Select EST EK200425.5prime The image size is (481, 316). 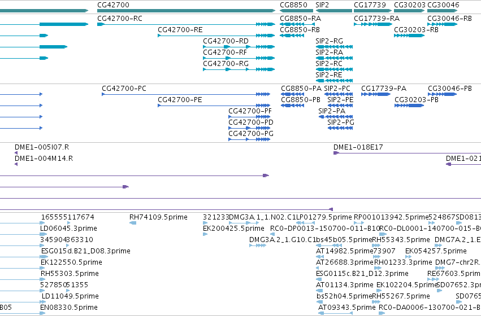[x=205, y=234]
